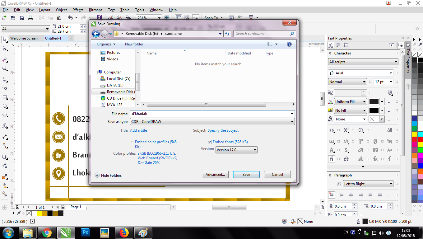Image resolution: width=423 pixels, height=239 pixels.
Task: Click the Specify the subject link
Action: [223, 130]
